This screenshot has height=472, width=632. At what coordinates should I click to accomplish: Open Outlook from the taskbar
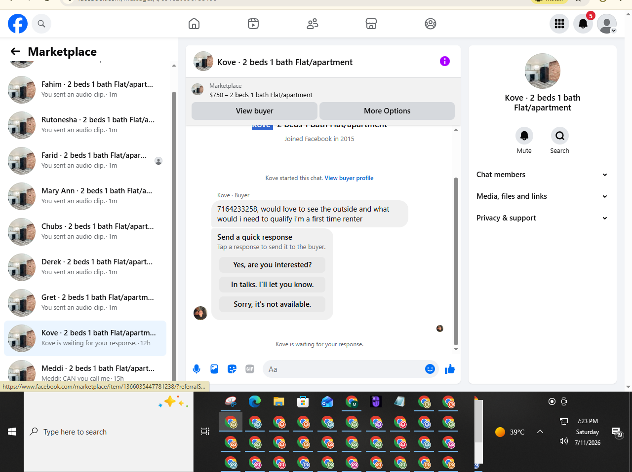[x=327, y=402]
